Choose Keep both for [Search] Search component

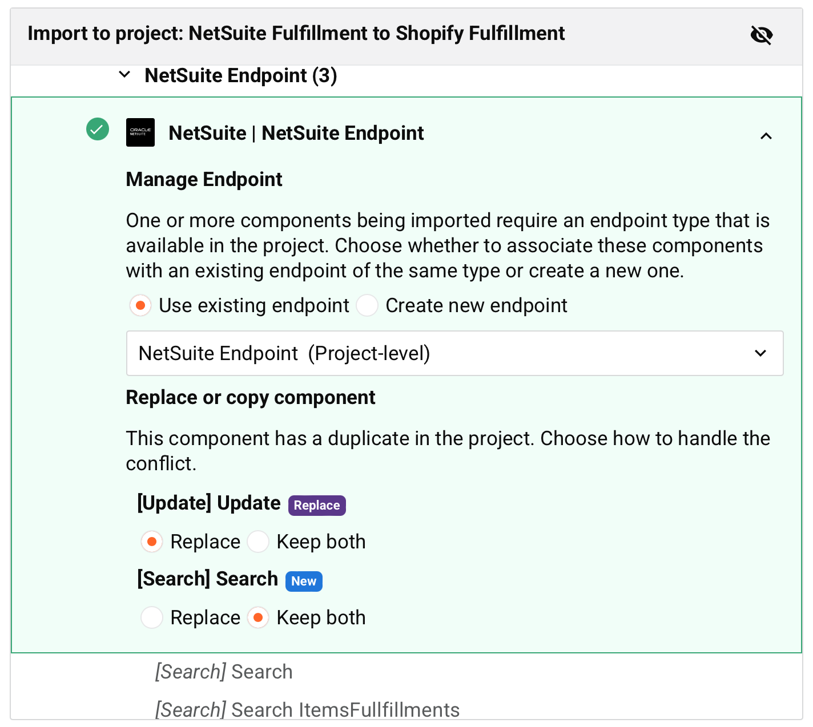pyautogui.click(x=258, y=617)
